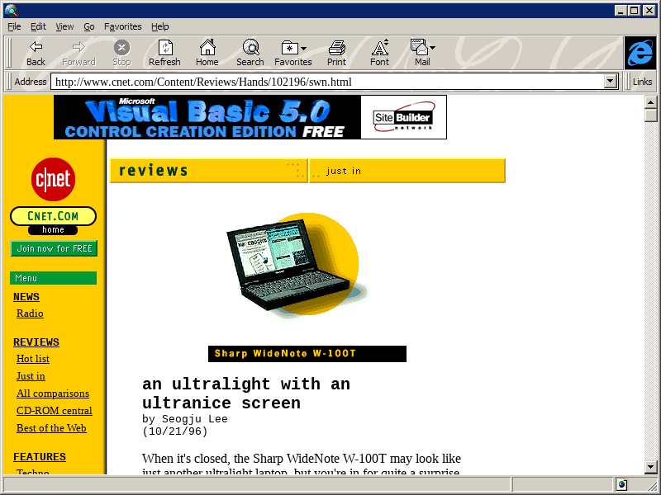Click the Back toolbar button
This screenshot has width=661, height=495.
pyautogui.click(x=36, y=53)
